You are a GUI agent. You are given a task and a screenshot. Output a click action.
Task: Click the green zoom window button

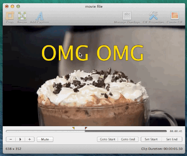click(x=18, y=6)
